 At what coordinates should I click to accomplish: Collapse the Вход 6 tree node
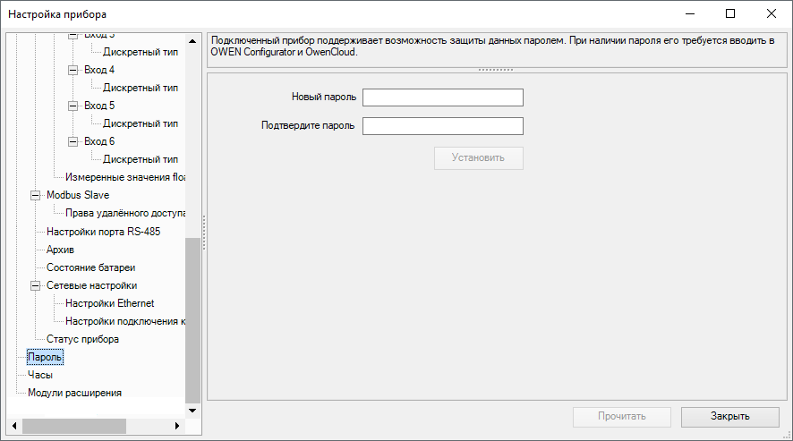[x=72, y=141]
